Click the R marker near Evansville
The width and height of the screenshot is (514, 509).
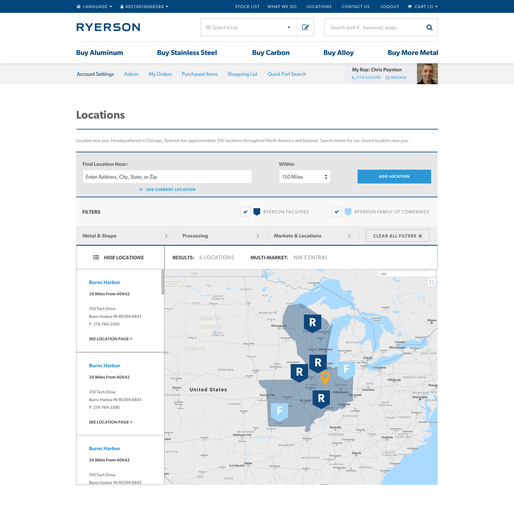click(321, 399)
